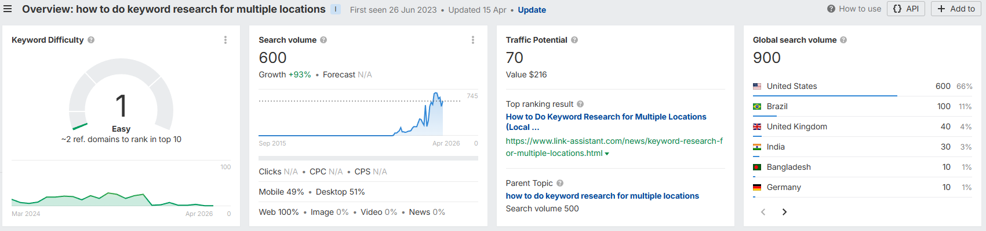The image size is (986, 231).
Task: Go to next countries page arrow
Action: coord(784,212)
